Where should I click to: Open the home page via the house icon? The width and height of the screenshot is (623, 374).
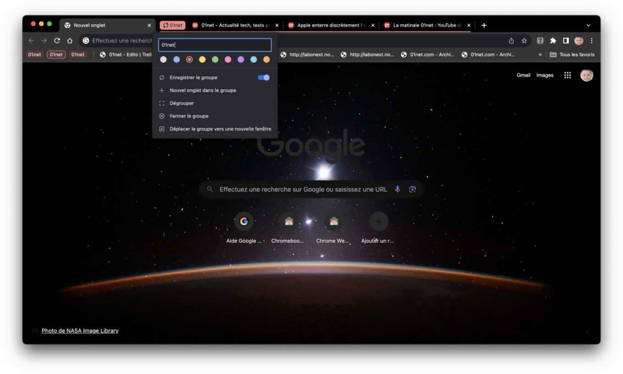pyautogui.click(x=70, y=41)
